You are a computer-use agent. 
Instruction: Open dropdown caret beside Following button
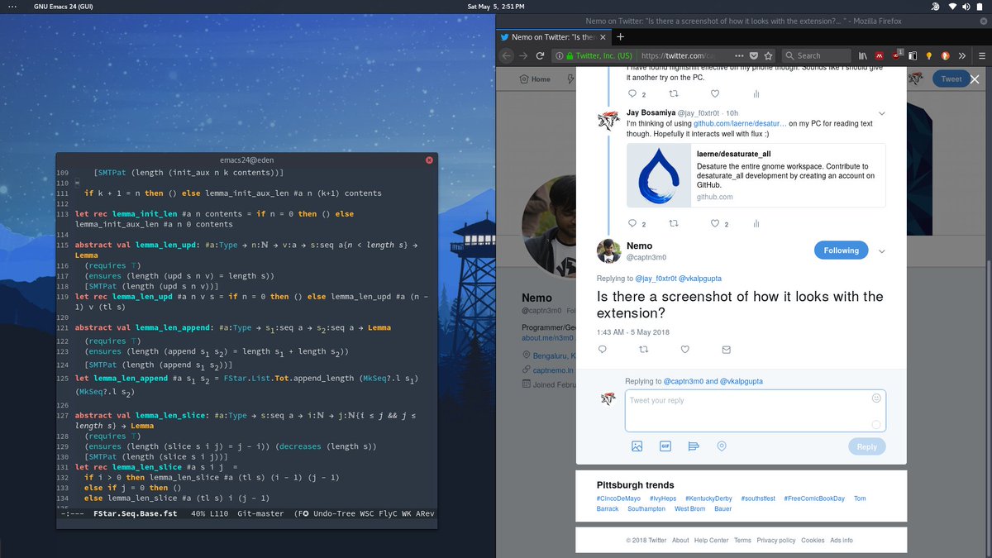point(882,251)
